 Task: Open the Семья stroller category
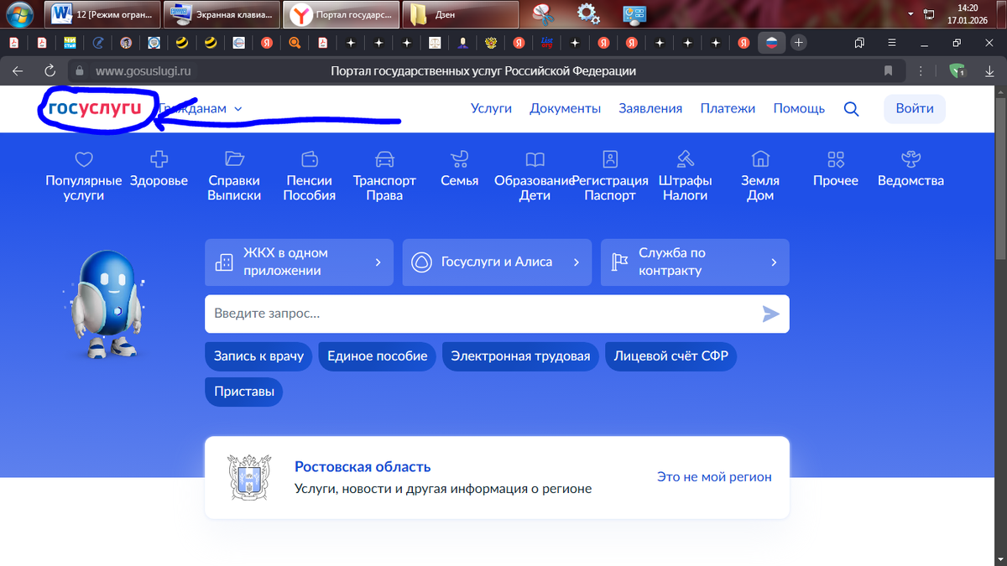pyautogui.click(x=460, y=158)
